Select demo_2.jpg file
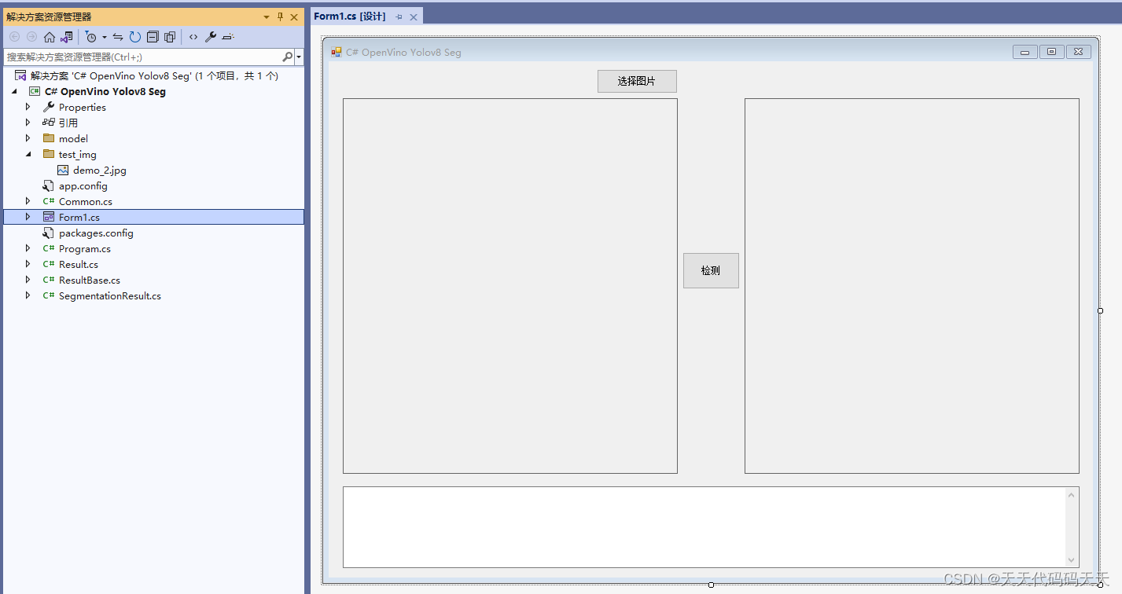 point(100,170)
